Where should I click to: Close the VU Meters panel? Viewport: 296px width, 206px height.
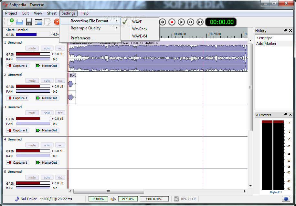(290, 115)
